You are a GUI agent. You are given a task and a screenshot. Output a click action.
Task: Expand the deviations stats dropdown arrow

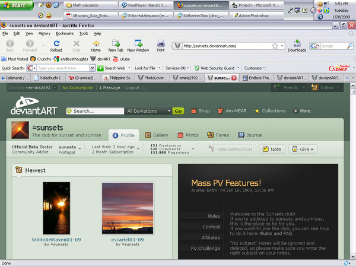(x=193, y=149)
